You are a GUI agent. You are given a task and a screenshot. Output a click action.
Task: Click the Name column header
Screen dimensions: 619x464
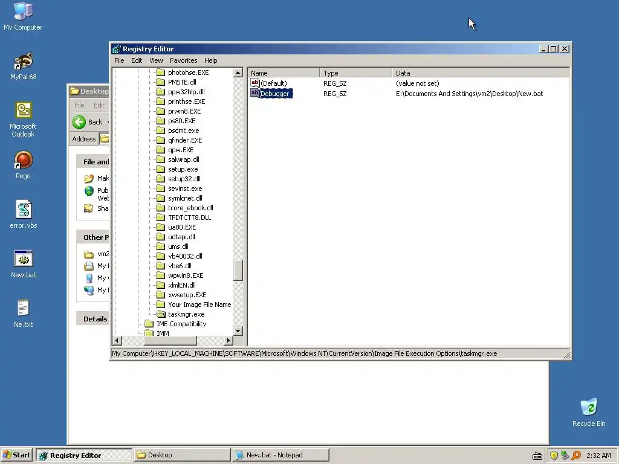coord(284,73)
